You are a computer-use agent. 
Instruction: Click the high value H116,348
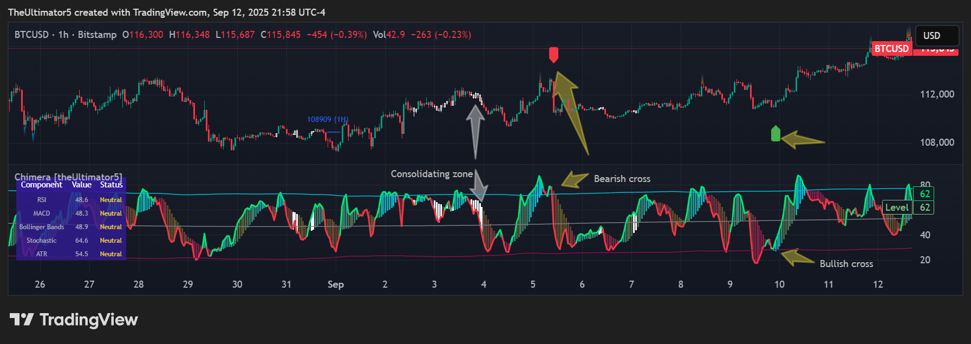point(189,35)
